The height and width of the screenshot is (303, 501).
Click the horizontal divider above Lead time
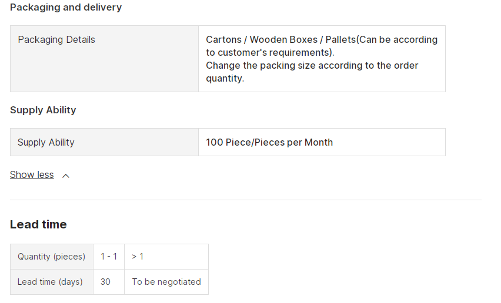coord(245,200)
